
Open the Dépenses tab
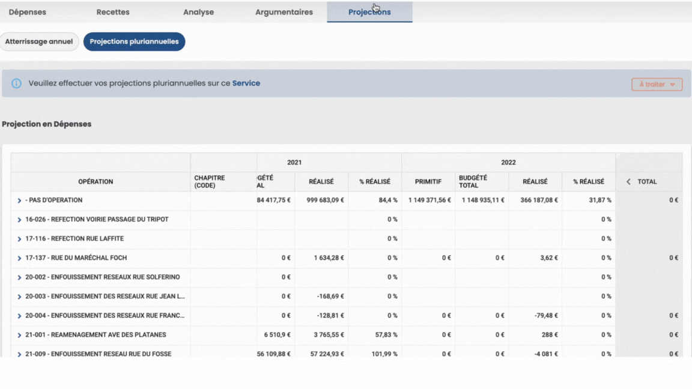coord(28,12)
